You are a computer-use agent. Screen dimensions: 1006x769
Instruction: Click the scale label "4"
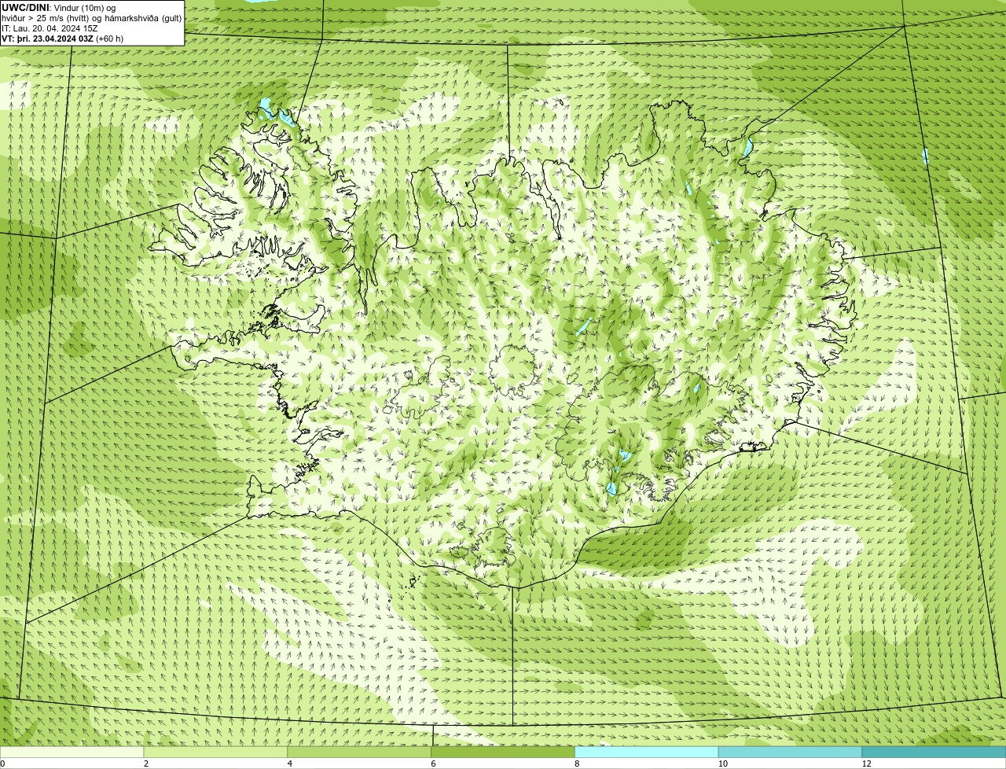coord(290,763)
